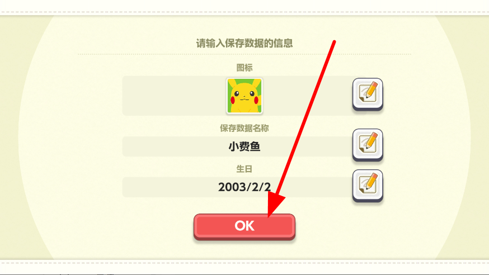The image size is (489, 275).
Task: Click the 生日 label
Action: pyautogui.click(x=244, y=169)
